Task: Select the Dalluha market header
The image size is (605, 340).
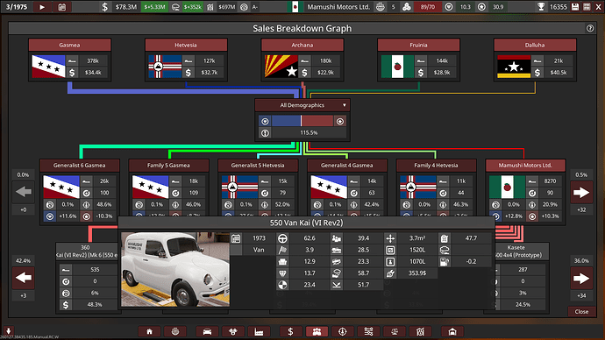Action: (x=535, y=45)
